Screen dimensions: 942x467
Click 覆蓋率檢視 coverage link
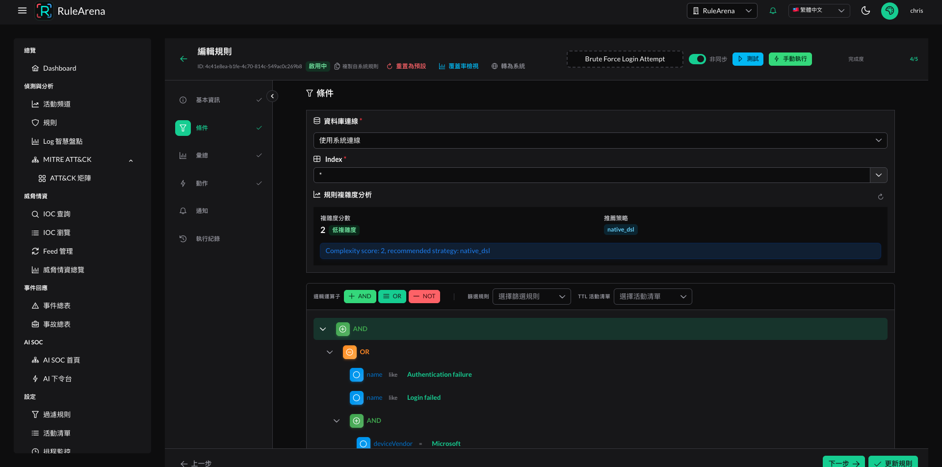(x=459, y=66)
